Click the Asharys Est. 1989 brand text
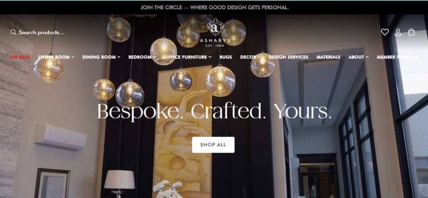Viewport: 428px width, 198px height. (215, 43)
